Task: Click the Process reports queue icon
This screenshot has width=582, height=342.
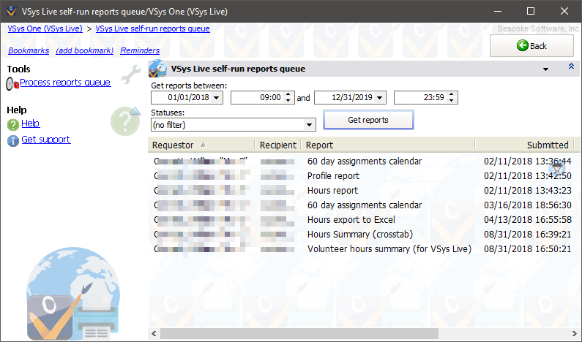Action: [x=12, y=84]
